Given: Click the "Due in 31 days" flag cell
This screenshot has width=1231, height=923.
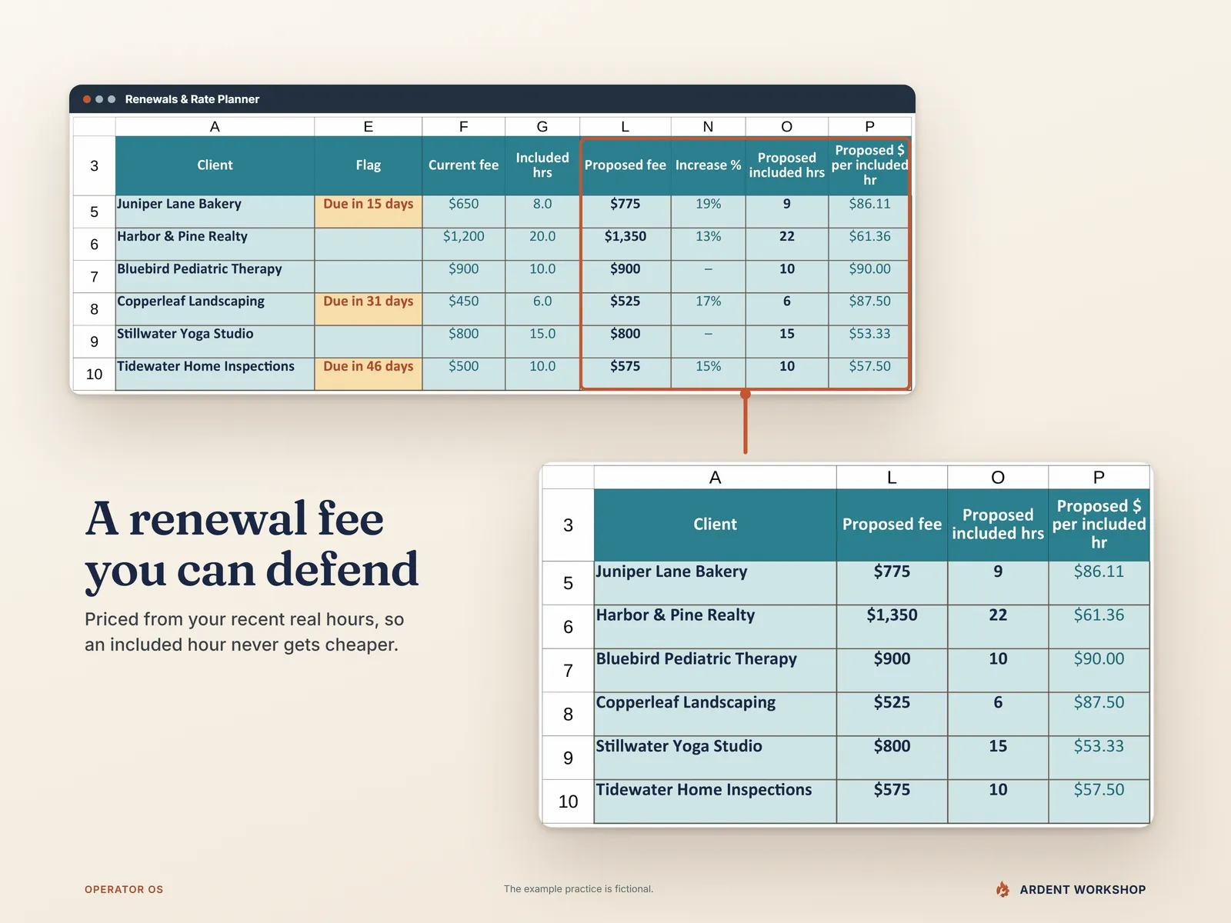Looking at the screenshot, I should [369, 309].
